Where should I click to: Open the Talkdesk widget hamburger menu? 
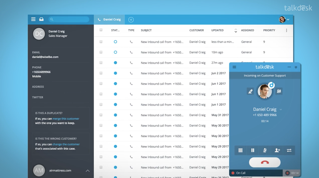click(x=234, y=67)
